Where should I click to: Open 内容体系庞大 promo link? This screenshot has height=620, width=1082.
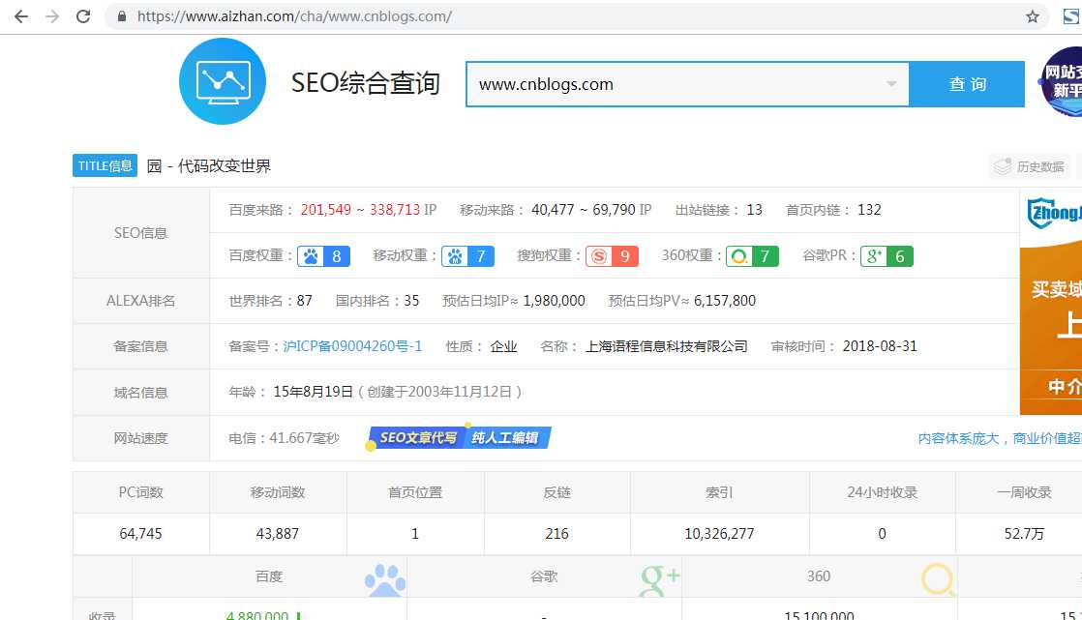[x=999, y=438]
